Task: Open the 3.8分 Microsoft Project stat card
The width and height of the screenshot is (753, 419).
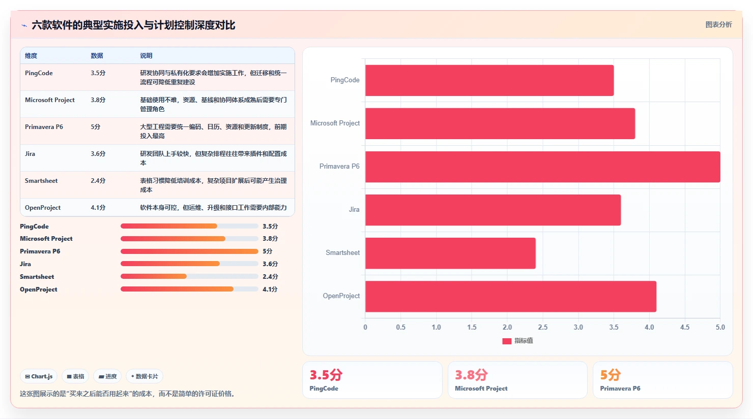Action: 517,380
